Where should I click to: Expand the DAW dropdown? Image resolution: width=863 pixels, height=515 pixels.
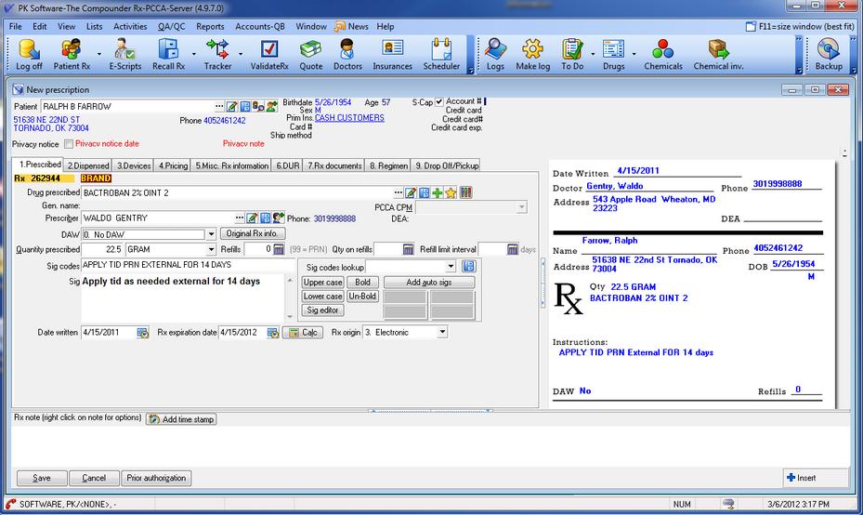(x=211, y=234)
